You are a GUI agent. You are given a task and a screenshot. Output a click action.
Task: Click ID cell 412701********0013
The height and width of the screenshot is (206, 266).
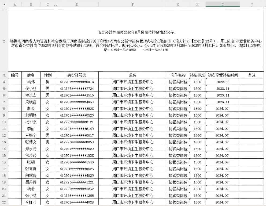[77, 82]
